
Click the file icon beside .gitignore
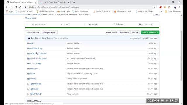pos(28,89)
